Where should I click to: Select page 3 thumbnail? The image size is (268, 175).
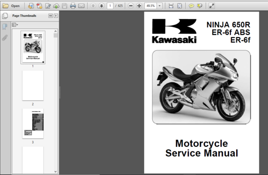tap(33, 123)
